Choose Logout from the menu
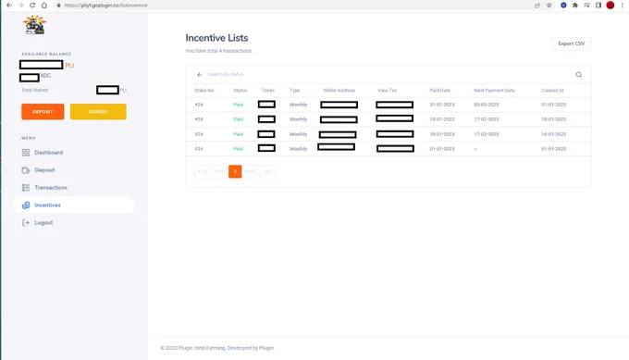The image size is (629, 360). pyautogui.click(x=74, y=223)
